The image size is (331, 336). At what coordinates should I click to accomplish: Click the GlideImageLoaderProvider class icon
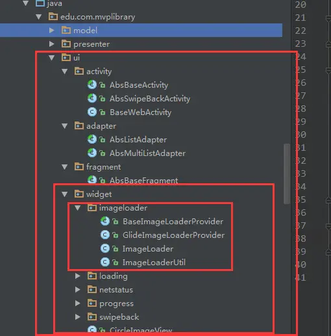point(105,235)
